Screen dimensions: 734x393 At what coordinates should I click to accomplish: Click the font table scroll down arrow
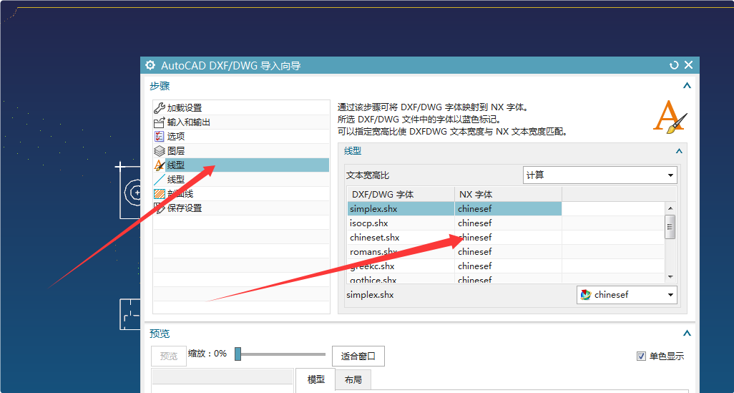pyautogui.click(x=670, y=277)
